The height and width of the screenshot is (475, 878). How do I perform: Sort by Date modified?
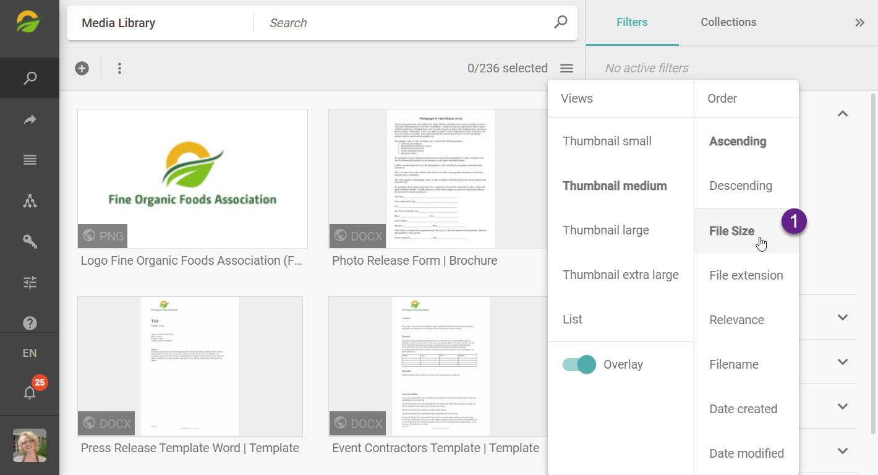(x=746, y=453)
